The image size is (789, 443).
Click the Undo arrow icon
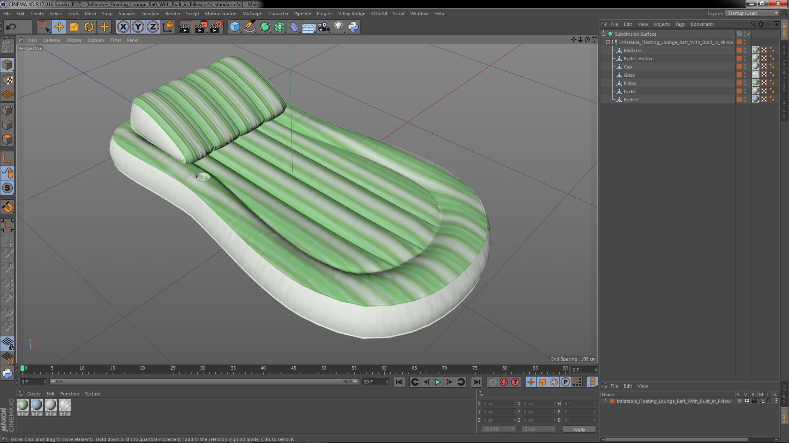click(x=11, y=27)
